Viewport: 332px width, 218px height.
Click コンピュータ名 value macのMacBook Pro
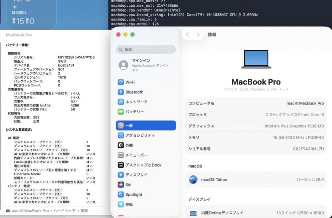pyautogui.click(x=305, y=103)
